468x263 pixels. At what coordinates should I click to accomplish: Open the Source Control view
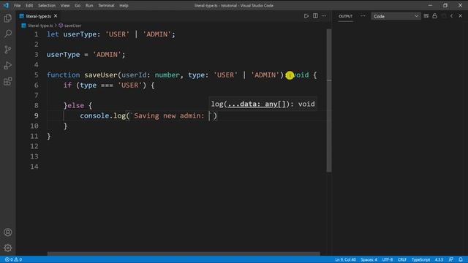[8, 50]
